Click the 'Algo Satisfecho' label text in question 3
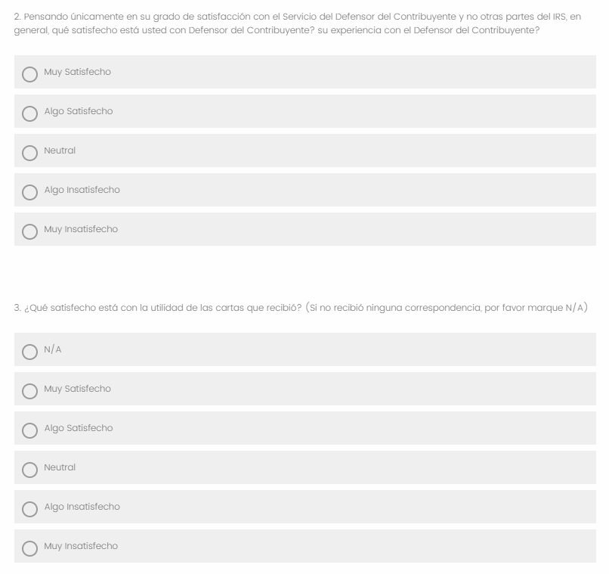The width and height of the screenshot is (609, 574). click(78, 428)
